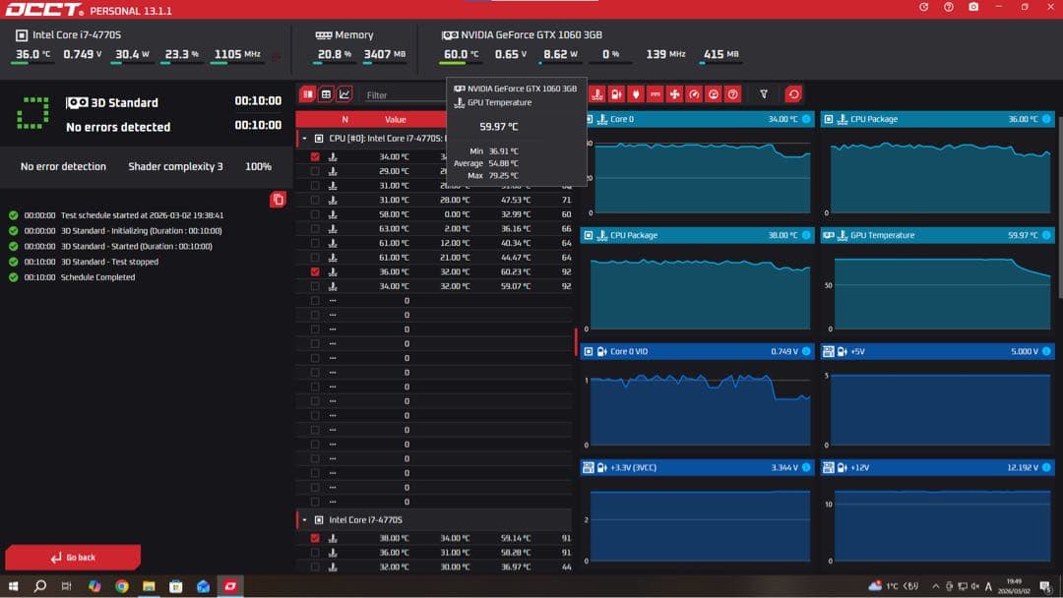This screenshot has width=1063, height=598.
Task: Open the help icon in title bar
Action: [x=949, y=7]
